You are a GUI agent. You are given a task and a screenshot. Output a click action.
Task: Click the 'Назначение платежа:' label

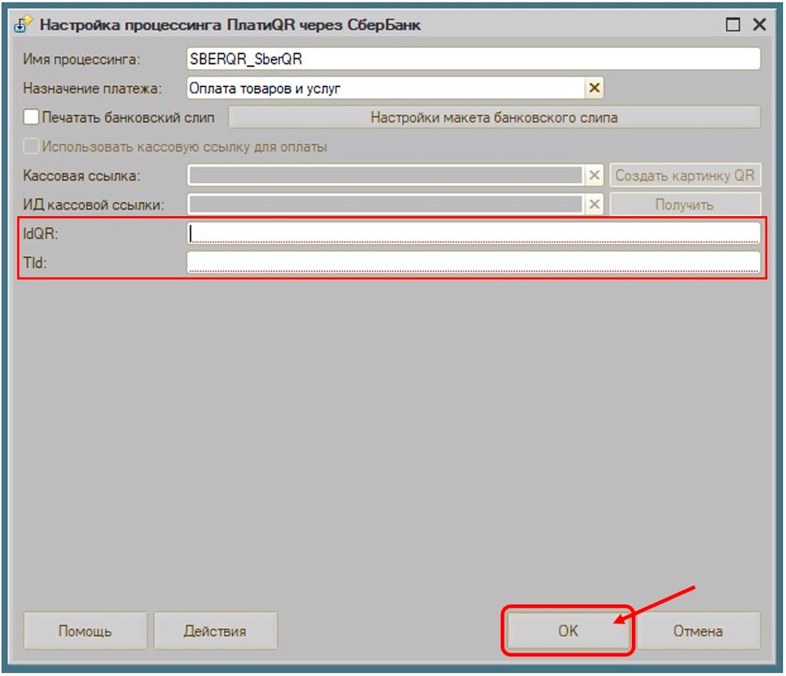pyautogui.click(x=93, y=88)
